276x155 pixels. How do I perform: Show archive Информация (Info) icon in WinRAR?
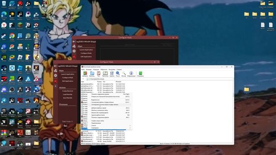(131, 74)
